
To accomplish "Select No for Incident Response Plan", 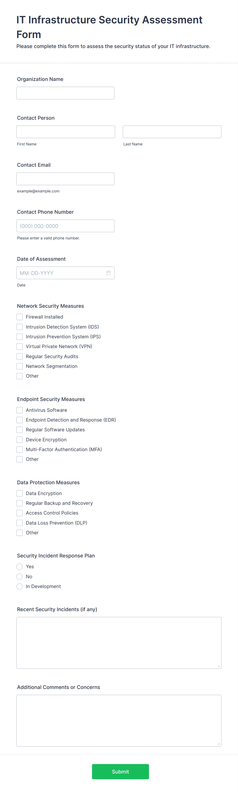I will pyautogui.click(x=20, y=576).
